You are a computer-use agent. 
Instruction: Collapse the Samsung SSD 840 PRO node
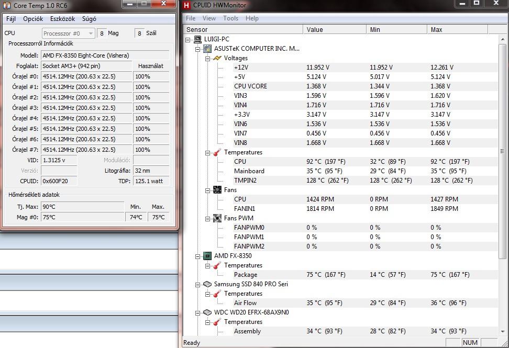coord(198,285)
